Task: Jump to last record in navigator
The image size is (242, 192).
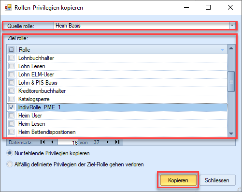Action: pos(117,142)
